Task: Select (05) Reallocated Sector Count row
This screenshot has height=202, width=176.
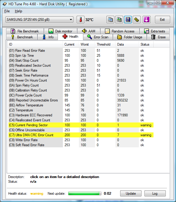Action: pos(81,65)
